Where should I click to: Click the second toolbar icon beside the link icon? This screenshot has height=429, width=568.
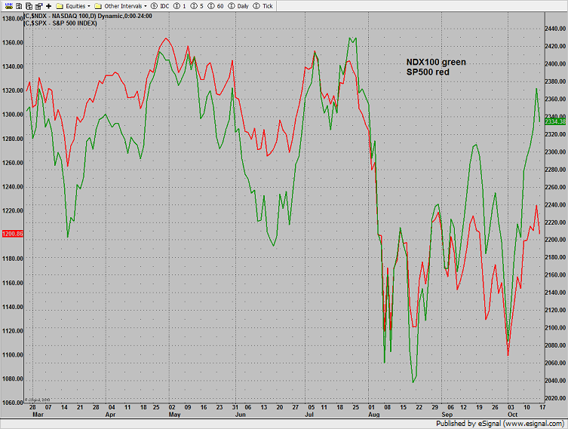coord(19,6)
